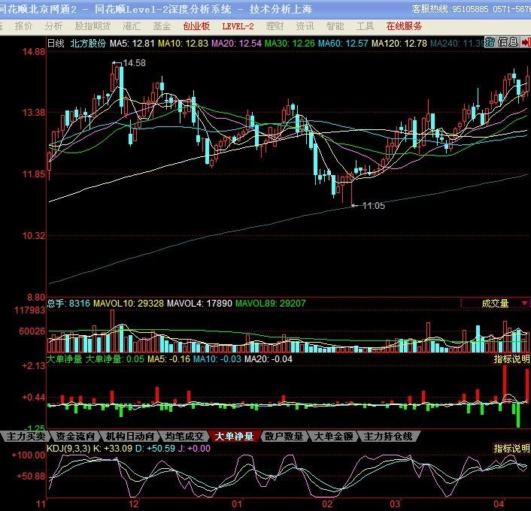The image size is (531, 511).
Task: Open the 理财 menu
Action: coord(275,26)
